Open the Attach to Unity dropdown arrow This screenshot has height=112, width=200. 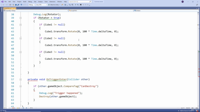point(60,5)
